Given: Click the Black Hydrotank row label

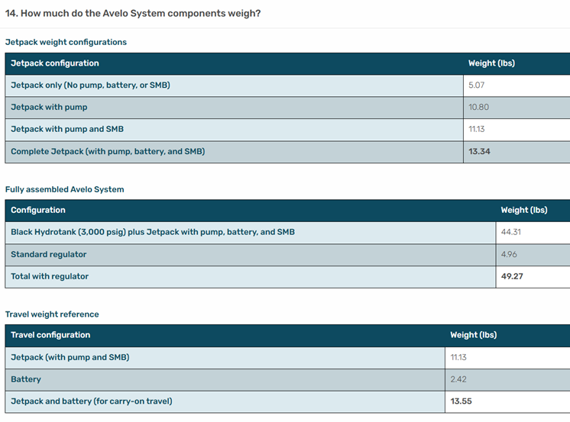Looking at the screenshot, I should pyautogui.click(x=153, y=233).
